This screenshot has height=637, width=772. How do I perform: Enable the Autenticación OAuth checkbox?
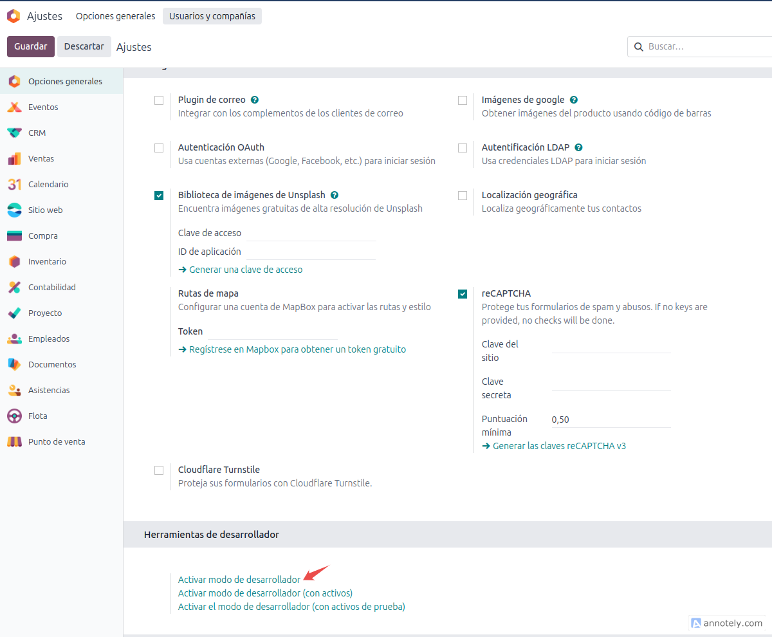click(159, 148)
